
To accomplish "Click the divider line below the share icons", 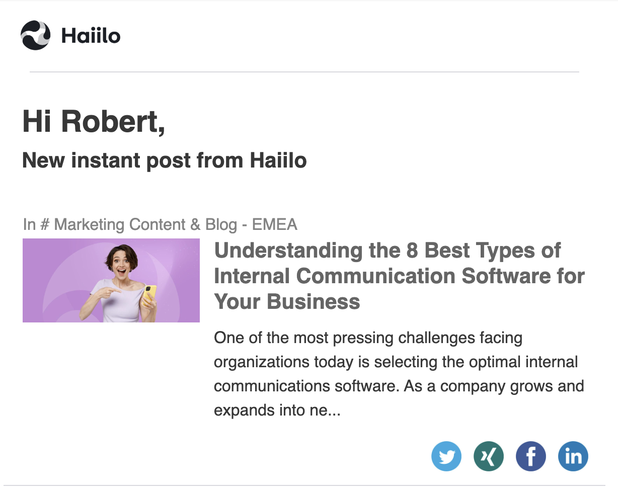I will (304, 485).
